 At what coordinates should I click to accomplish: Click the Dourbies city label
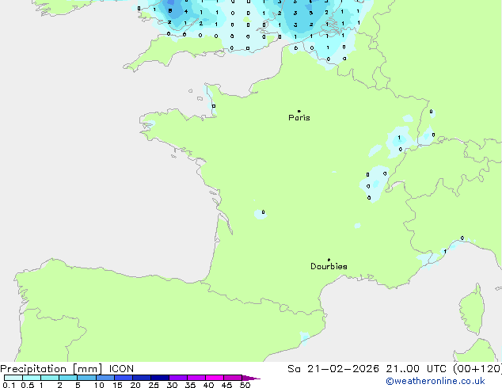pos(329,266)
